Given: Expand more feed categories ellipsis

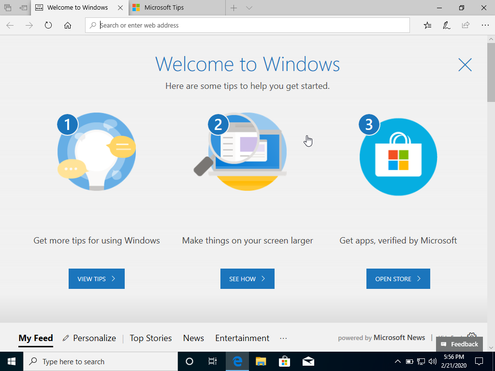Looking at the screenshot, I should point(283,338).
